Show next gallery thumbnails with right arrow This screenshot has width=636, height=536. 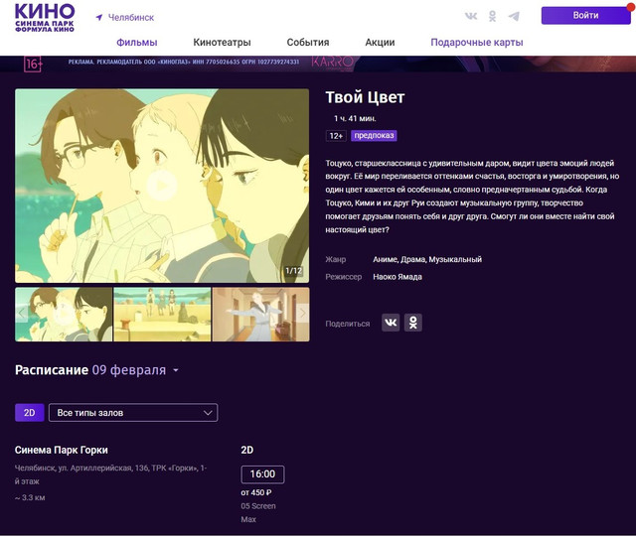302,313
